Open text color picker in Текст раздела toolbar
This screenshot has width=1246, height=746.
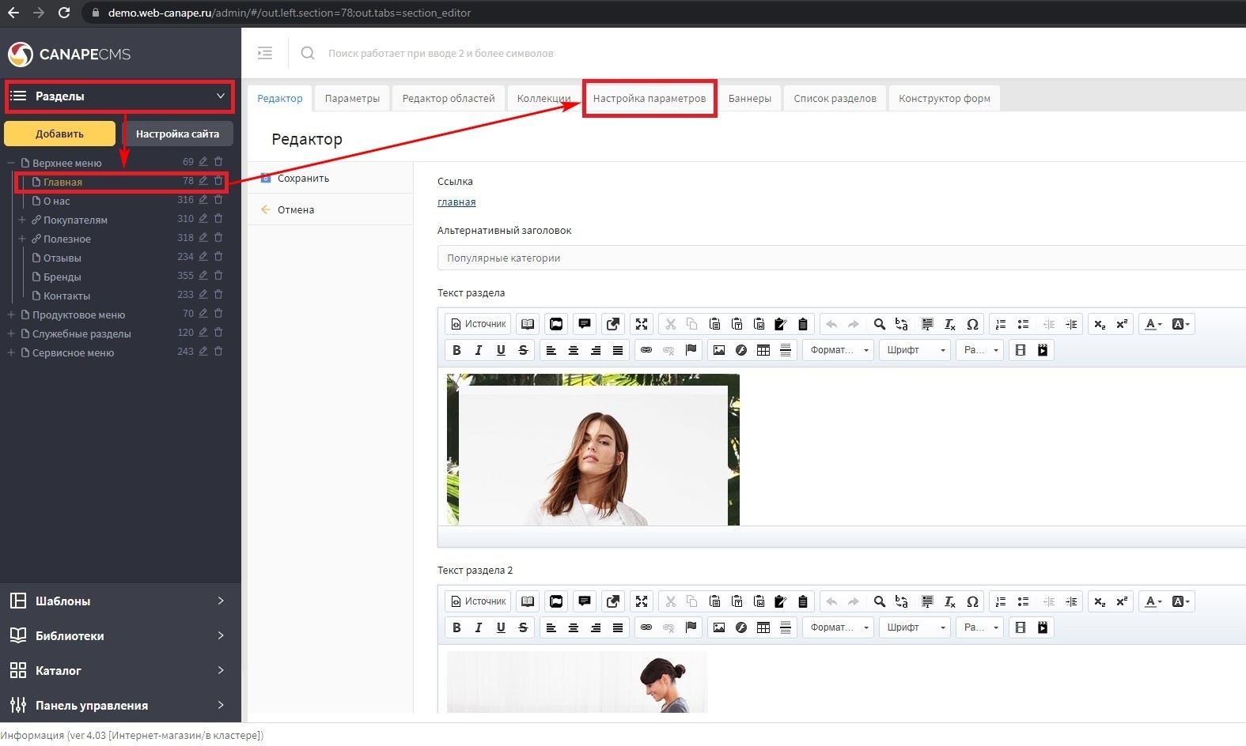[1153, 324]
